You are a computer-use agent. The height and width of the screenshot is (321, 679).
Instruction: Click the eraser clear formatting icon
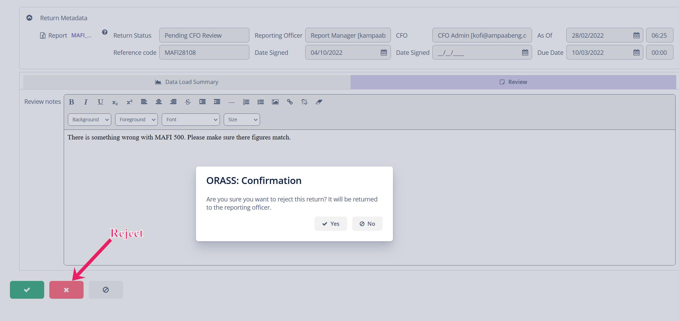coord(319,102)
